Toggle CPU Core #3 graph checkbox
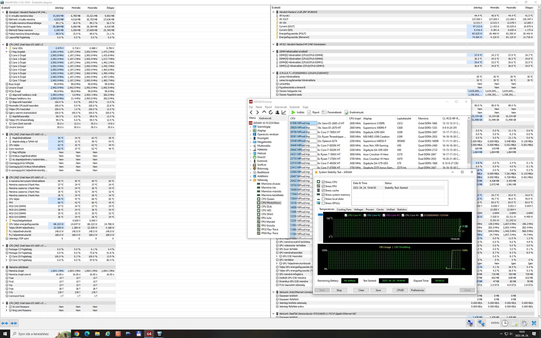 click(384, 215)
